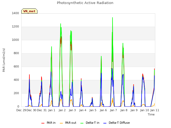Click the 200 y-axis tick label
The width and height of the screenshot is (171, 128).
click(16, 93)
